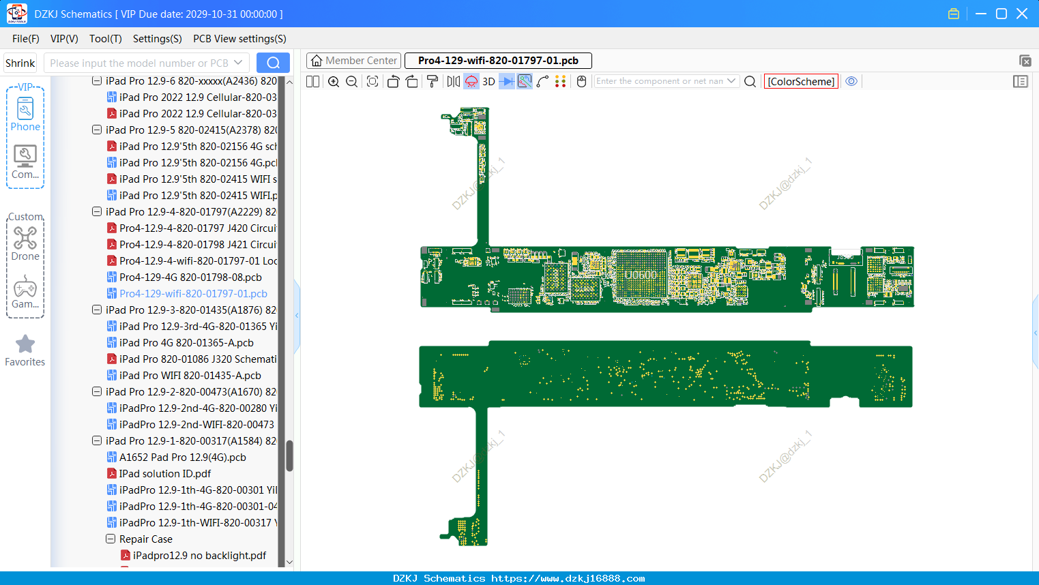Toggle the diode arrow mode button
The image size is (1039, 585).
[x=507, y=81]
